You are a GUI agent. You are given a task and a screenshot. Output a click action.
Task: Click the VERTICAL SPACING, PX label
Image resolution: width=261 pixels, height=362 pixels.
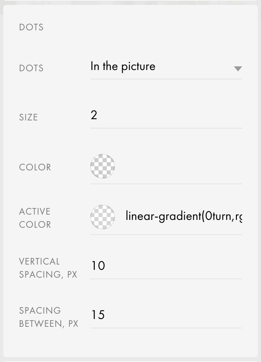(x=48, y=268)
